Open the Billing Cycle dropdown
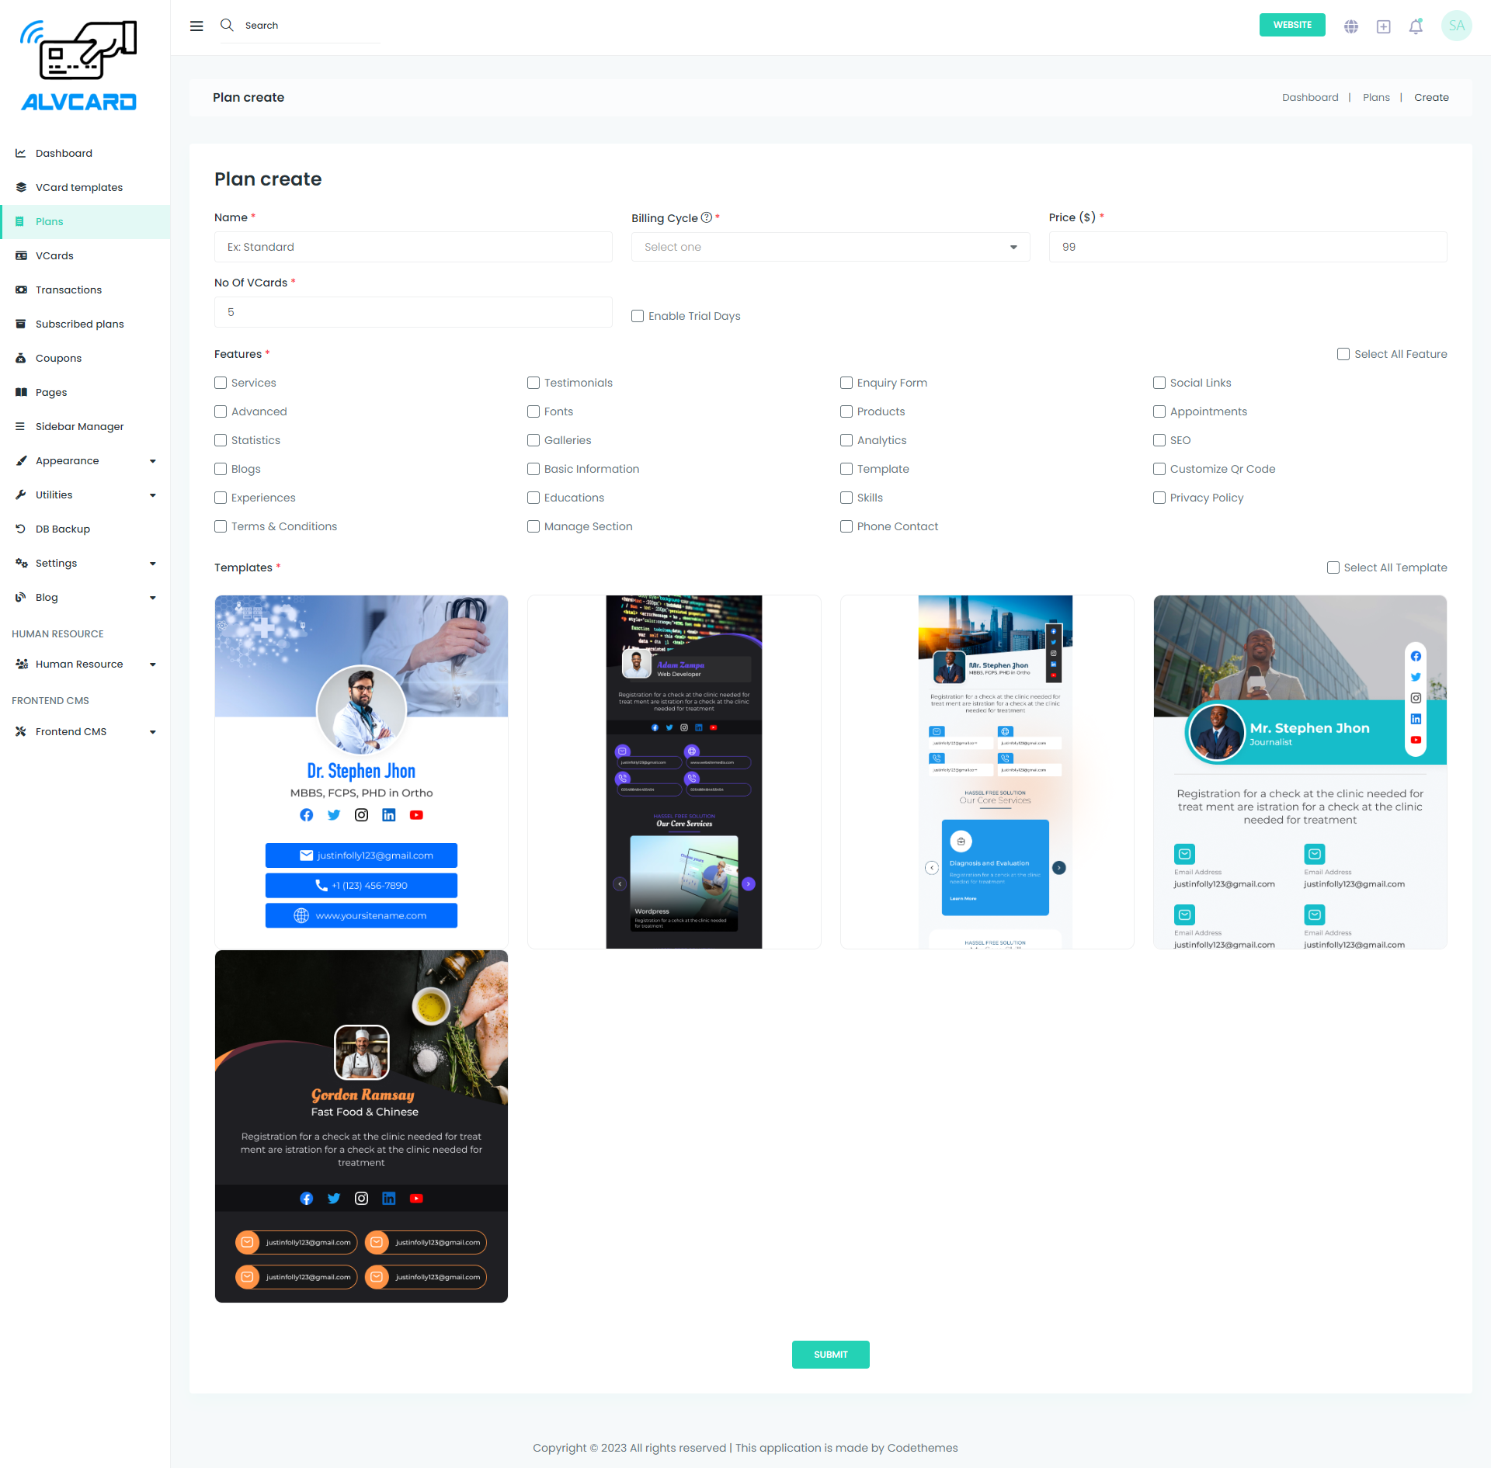 (829, 247)
